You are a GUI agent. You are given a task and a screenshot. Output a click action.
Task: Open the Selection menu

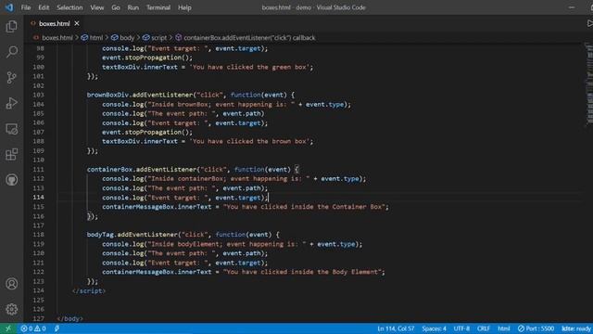tap(69, 7)
